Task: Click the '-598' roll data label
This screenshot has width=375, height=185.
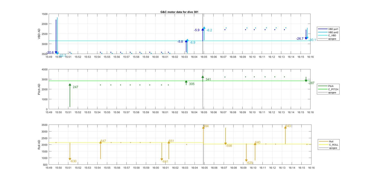Action: tap(229, 146)
